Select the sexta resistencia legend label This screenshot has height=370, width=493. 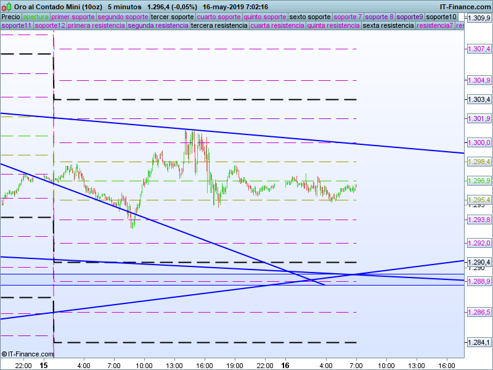pyautogui.click(x=388, y=26)
